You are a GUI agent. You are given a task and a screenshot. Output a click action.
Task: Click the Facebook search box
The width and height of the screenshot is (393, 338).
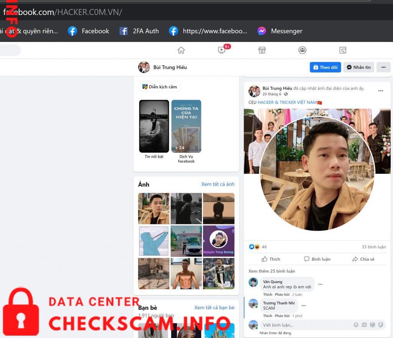click(10, 50)
